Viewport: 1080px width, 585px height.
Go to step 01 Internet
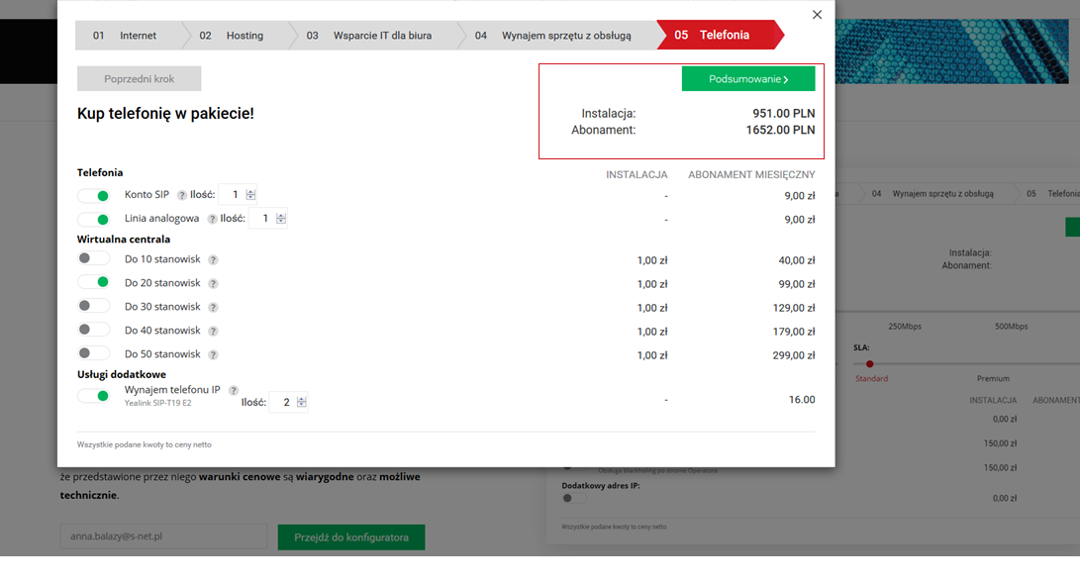128,36
